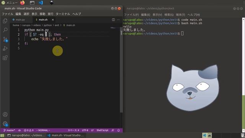245x138 pixels.
Task: Open the 編集(E) menu in terminal window
Action: [x=145, y=15]
